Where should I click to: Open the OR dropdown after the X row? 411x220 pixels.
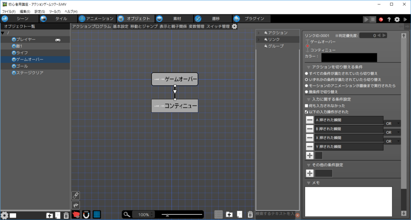tap(392, 141)
